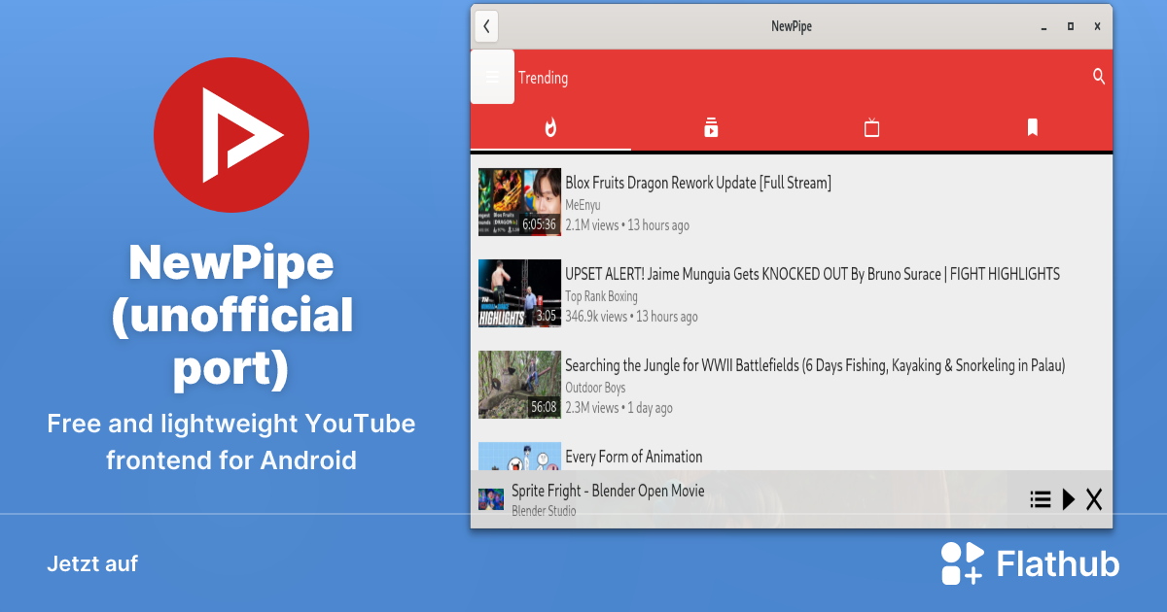
Task: Switch to the Subscriptions tab icon
Action: point(711,127)
